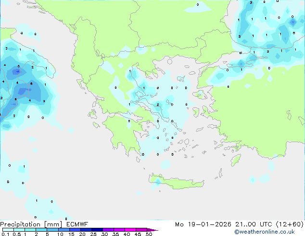Viewport: 305px width, 236px height.
Task: Click the '25' legend scale label
Action: (x=93, y=234)
